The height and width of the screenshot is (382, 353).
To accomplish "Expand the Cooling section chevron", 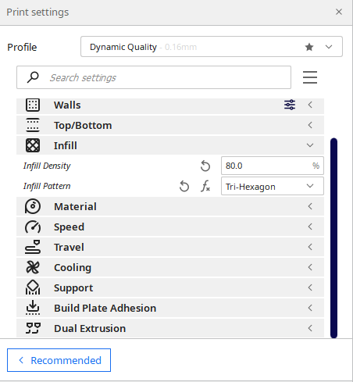I will click(x=310, y=267).
